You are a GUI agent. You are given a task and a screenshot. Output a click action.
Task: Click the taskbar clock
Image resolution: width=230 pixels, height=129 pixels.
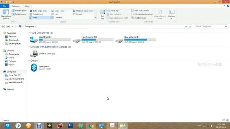(x=221, y=126)
